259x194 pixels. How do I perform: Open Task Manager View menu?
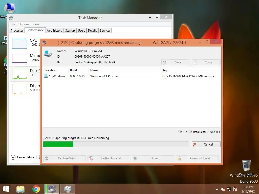click(36, 24)
